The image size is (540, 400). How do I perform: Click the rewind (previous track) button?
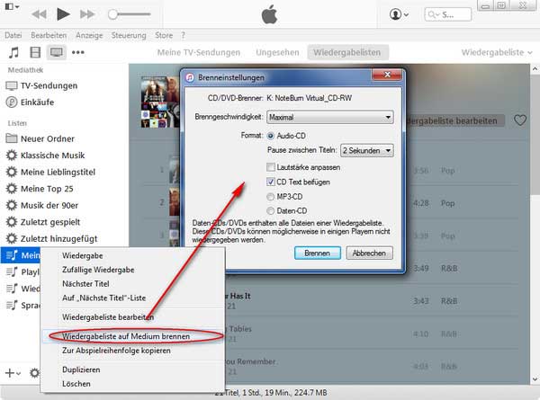click(x=39, y=14)
